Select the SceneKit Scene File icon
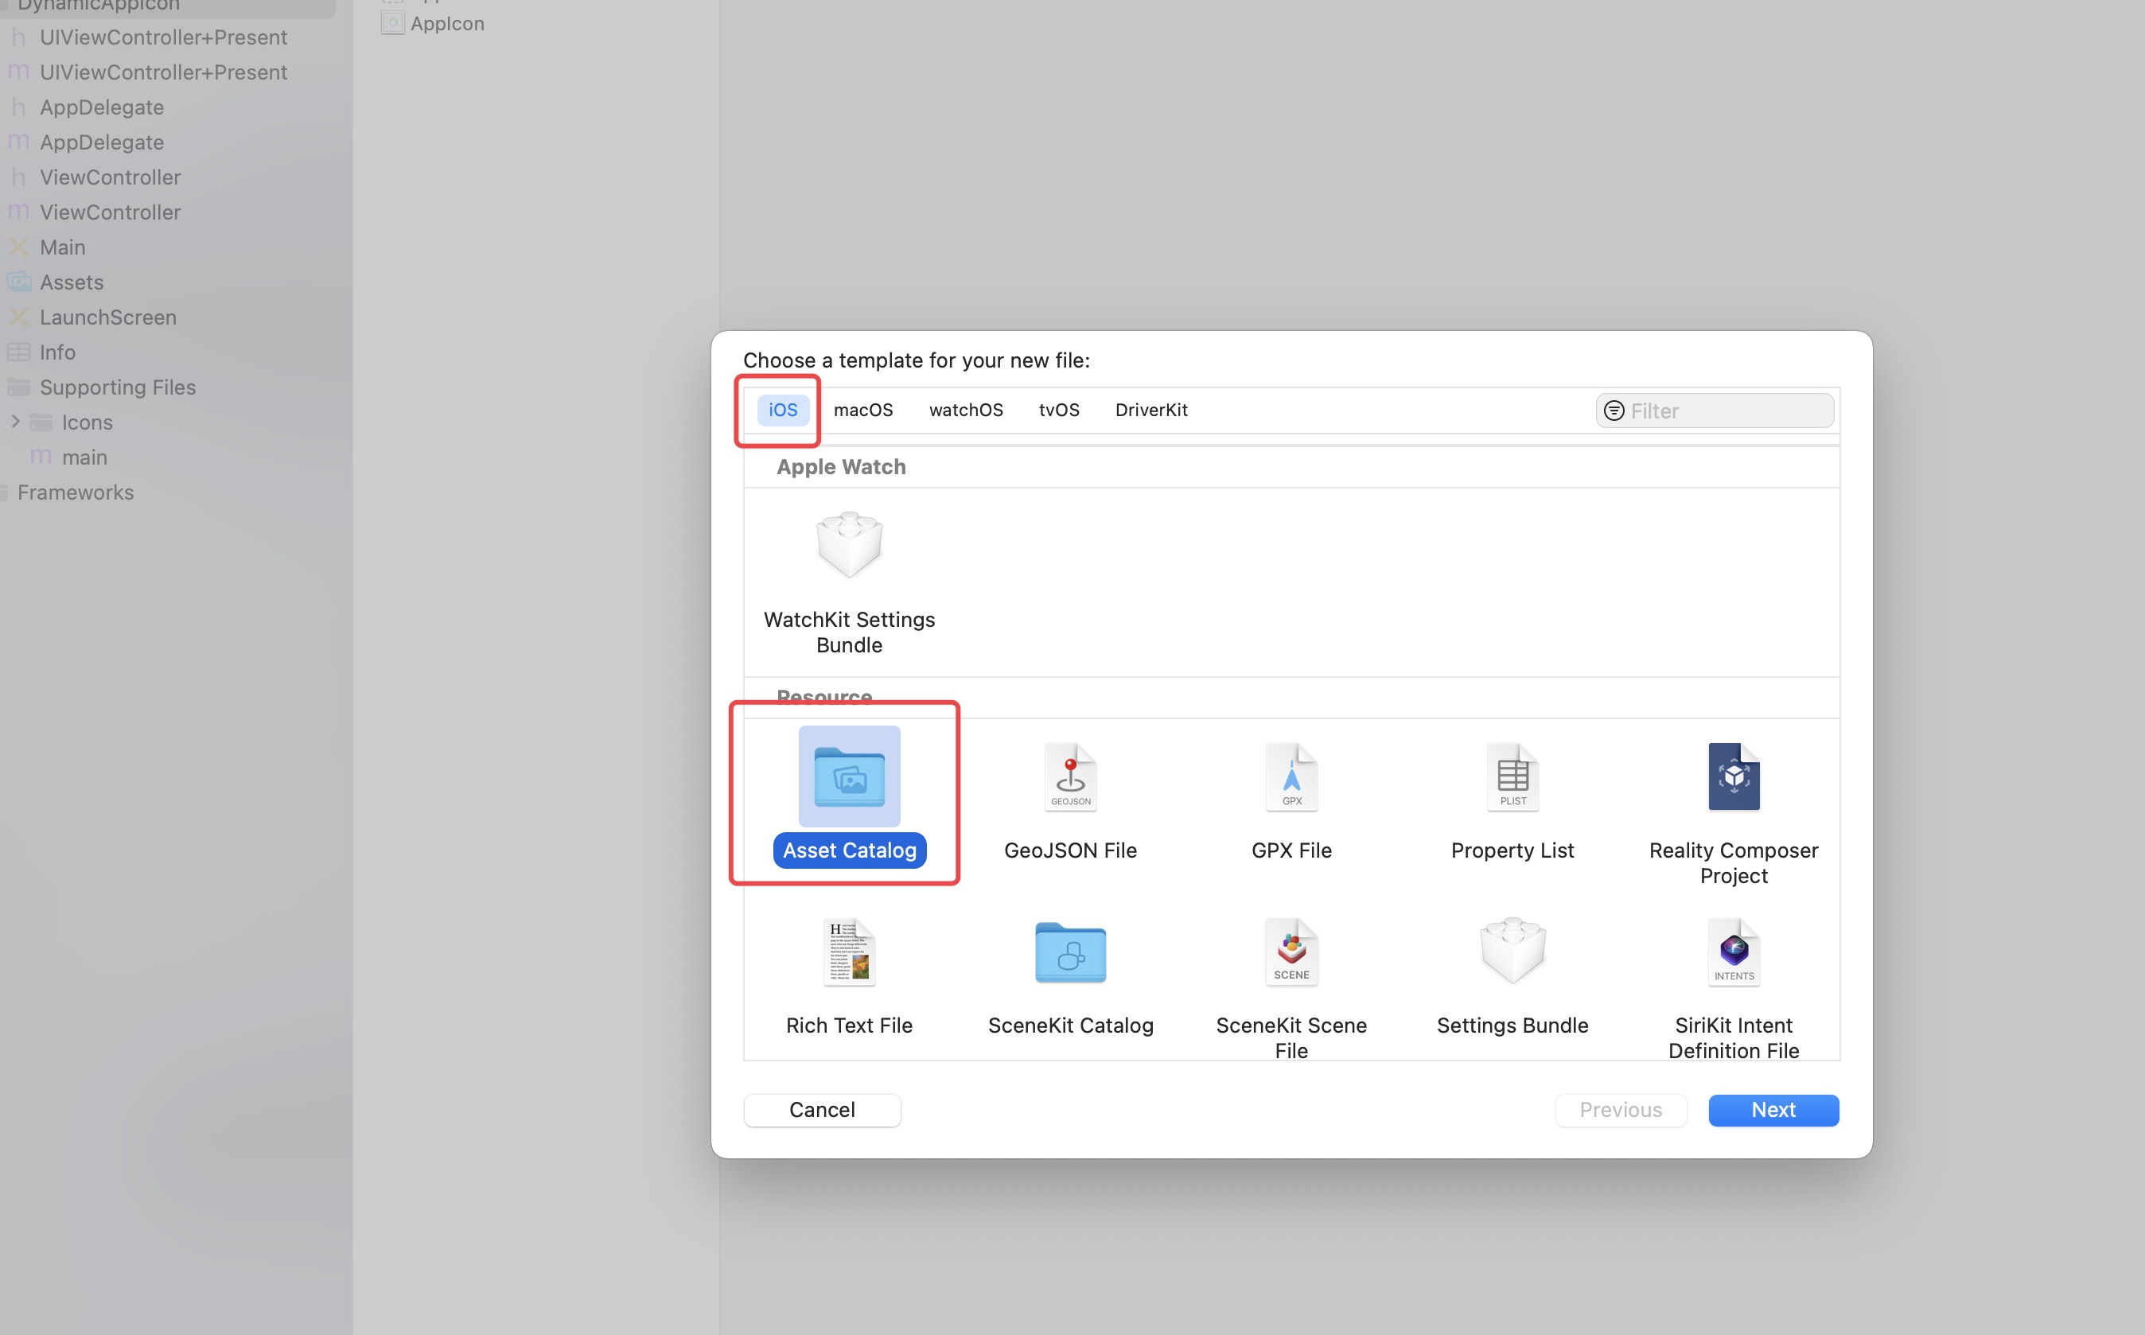This screenshot has width=2145, height=1335. 1291,952
